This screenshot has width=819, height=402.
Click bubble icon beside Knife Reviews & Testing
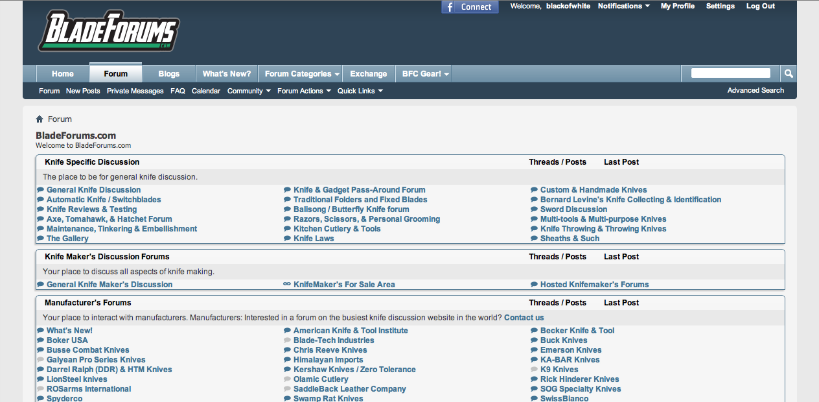(x=41, y=209)
